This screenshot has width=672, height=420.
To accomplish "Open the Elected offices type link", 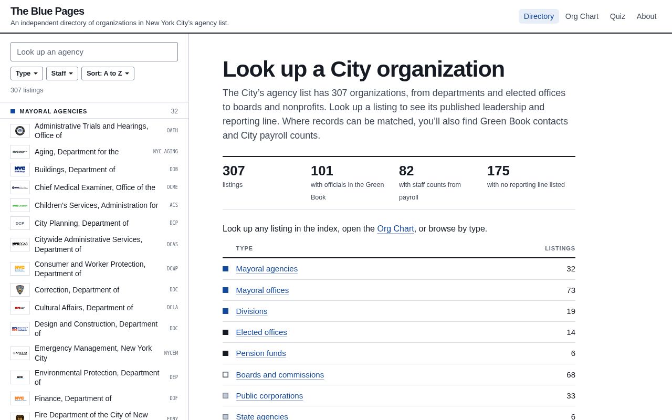I will [261, 332].
